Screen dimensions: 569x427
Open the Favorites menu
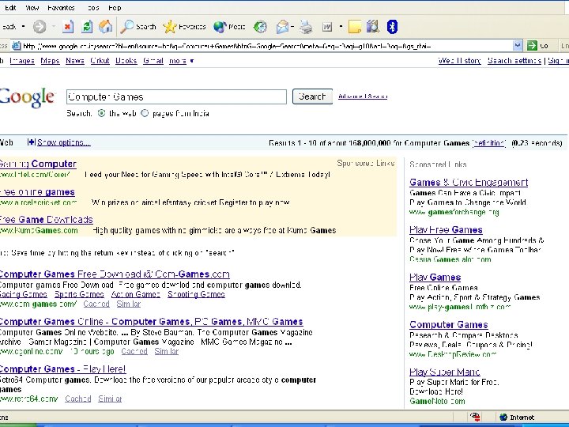click(61, 8)
